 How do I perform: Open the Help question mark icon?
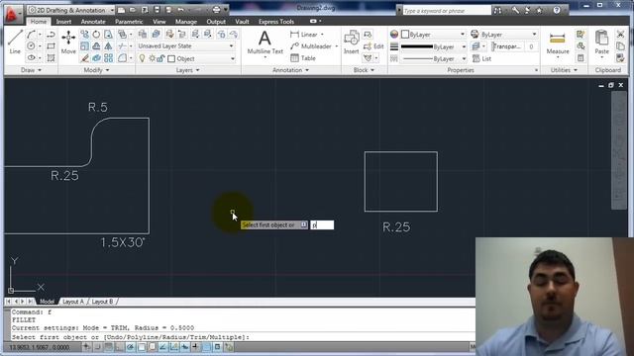pyautogui.click(x=557, y=11)
